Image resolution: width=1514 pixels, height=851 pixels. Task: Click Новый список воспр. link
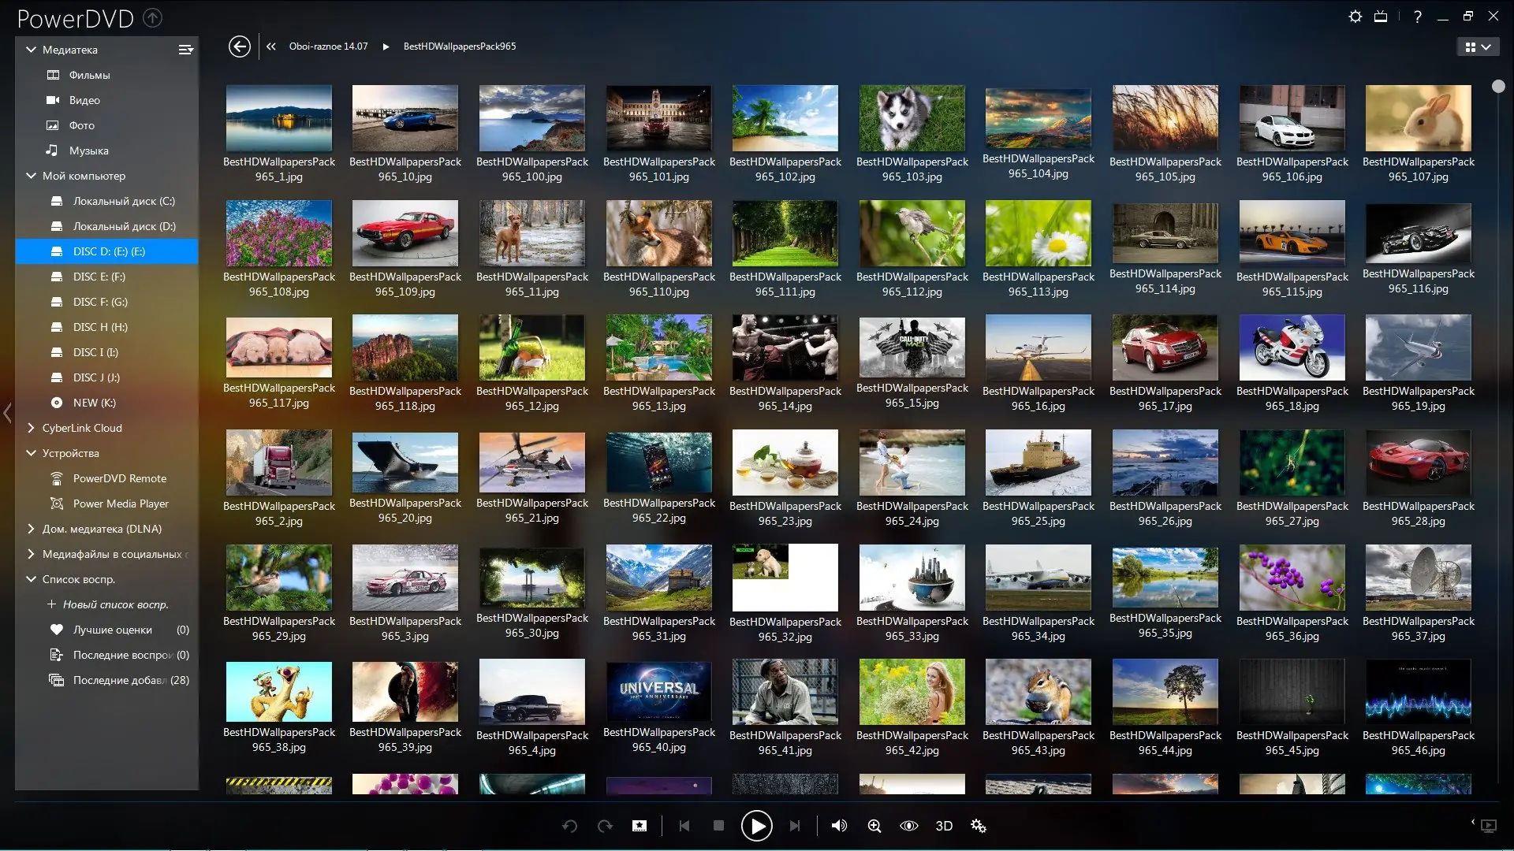click(115, 604)
